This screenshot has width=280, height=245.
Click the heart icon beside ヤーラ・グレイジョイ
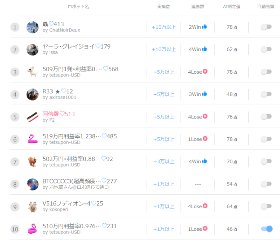point(98,46)
